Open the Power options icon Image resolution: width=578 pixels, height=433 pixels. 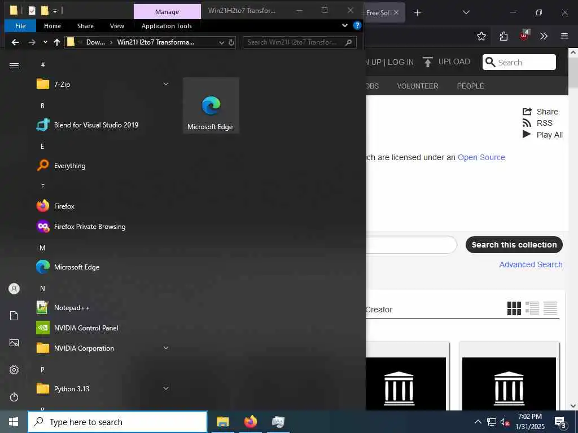[14, 397]
